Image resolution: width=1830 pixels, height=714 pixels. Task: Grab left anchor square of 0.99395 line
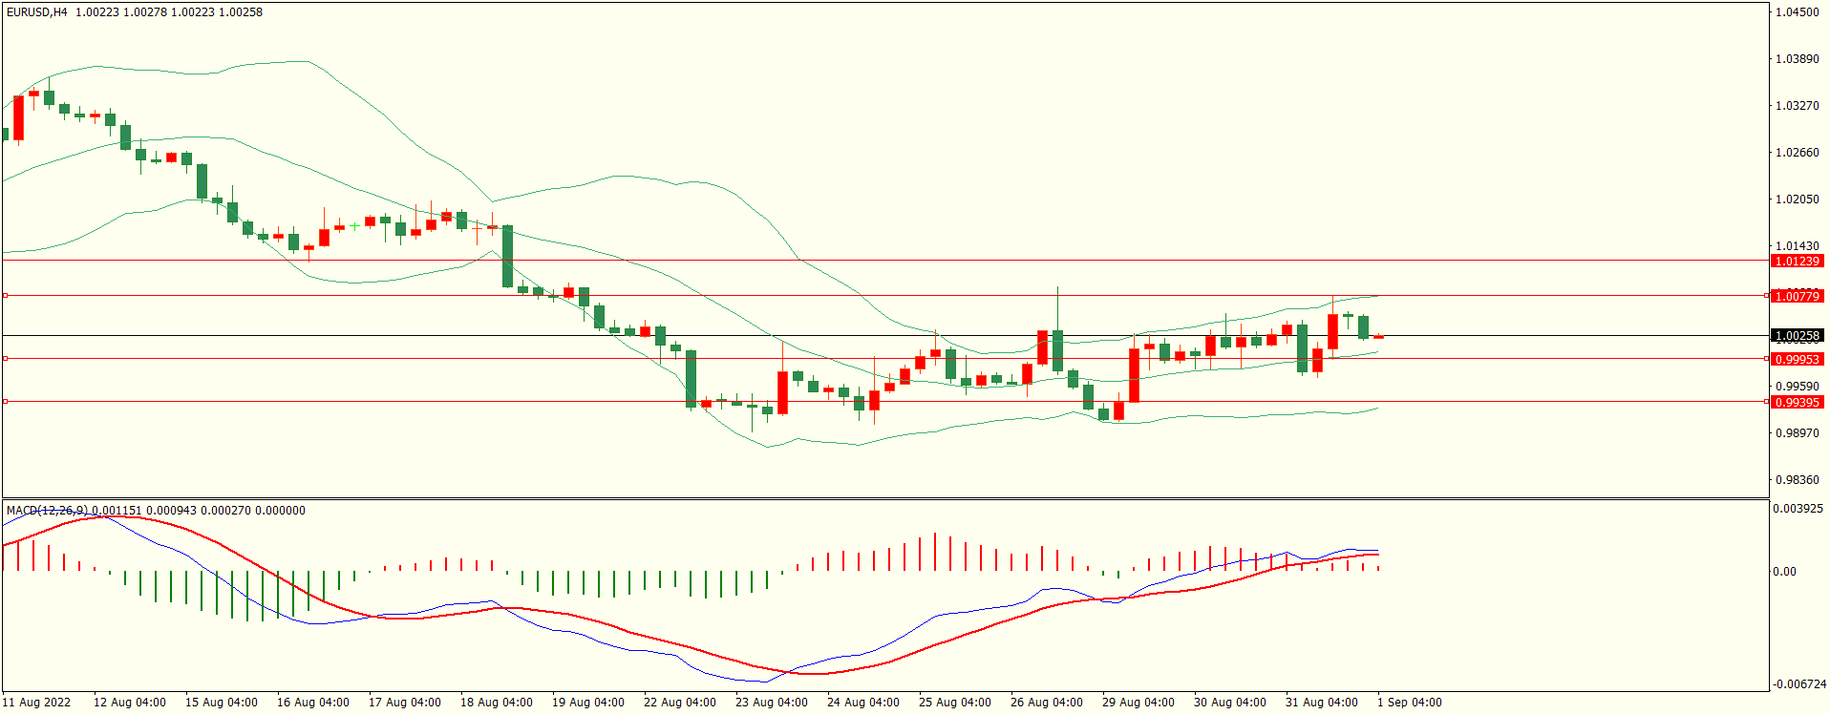[5, 402]
